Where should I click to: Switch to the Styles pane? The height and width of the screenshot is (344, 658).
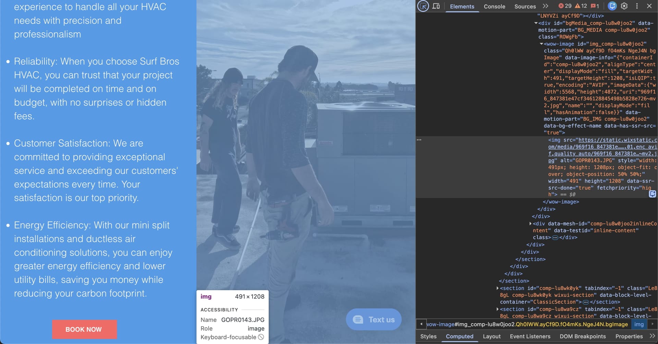[428, 336]
